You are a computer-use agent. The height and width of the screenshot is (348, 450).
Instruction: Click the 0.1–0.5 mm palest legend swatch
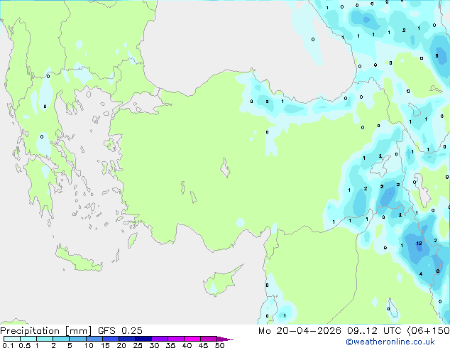click(x=12, y=339)
